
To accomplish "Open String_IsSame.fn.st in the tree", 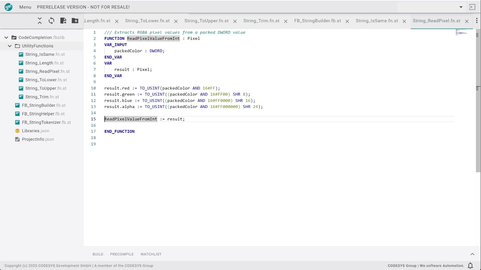I will [x=45, y=54].
